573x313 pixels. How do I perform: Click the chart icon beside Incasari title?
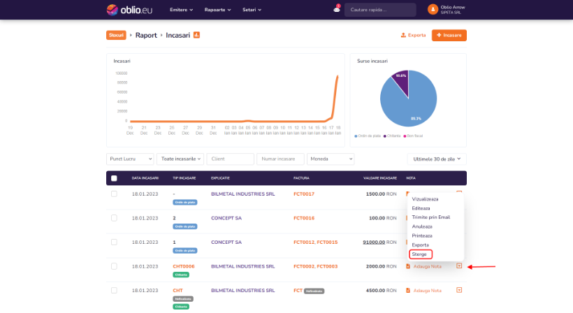point(197,35)
